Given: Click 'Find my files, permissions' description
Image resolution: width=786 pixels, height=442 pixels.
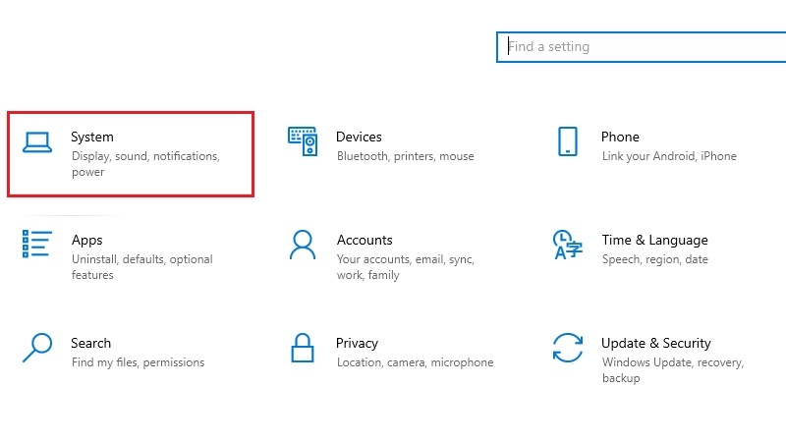Looking at the screenshot, I should pos(138,362).
